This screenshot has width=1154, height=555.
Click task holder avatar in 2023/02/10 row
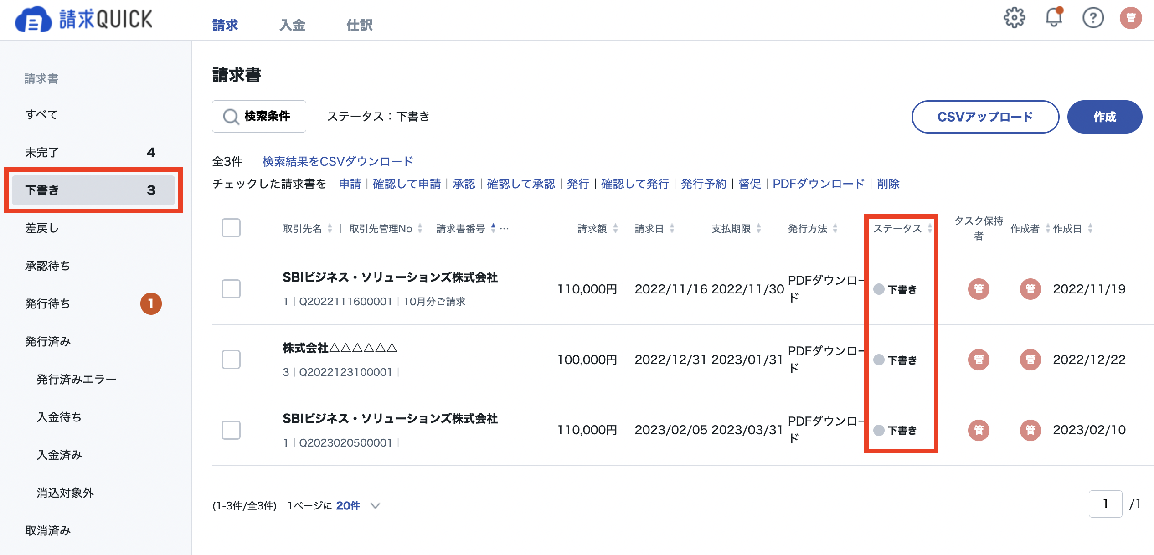click(x=979, y=430)
